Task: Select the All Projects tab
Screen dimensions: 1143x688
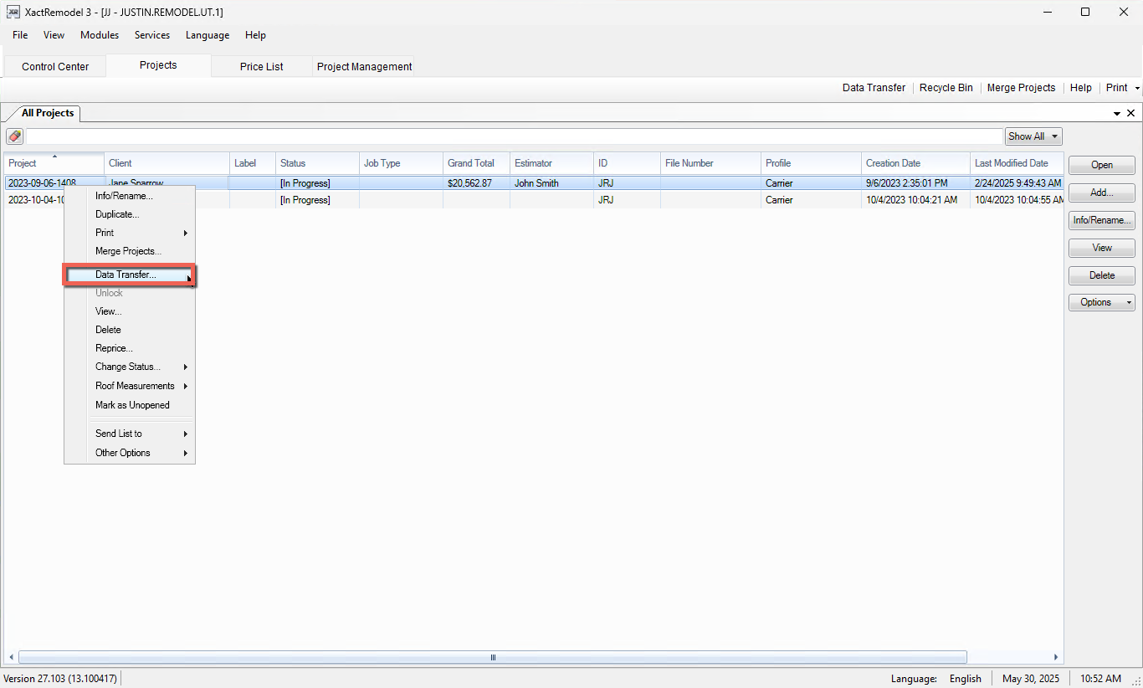Action: 48,113
